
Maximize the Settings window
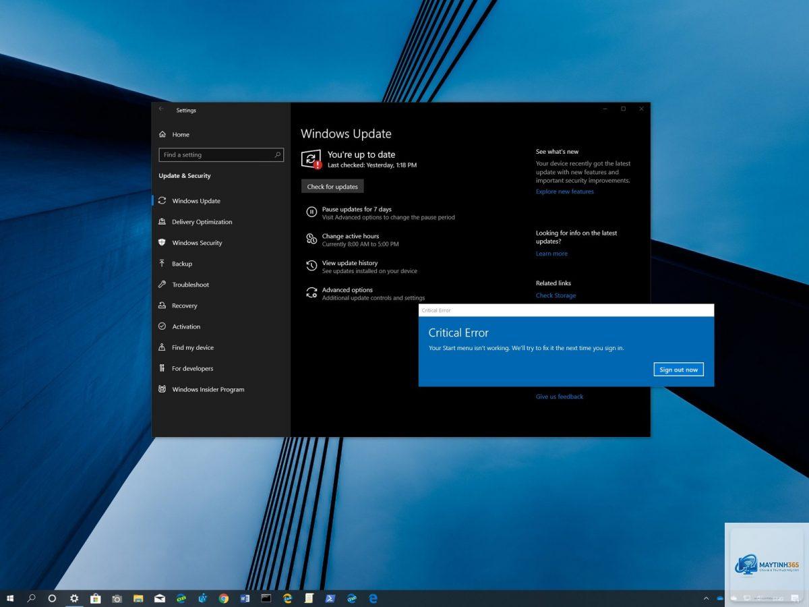623,109
